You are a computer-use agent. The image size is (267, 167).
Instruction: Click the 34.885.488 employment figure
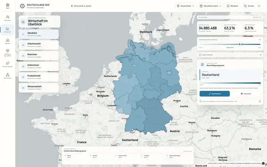pyautogui.click(x=208, y=28)
